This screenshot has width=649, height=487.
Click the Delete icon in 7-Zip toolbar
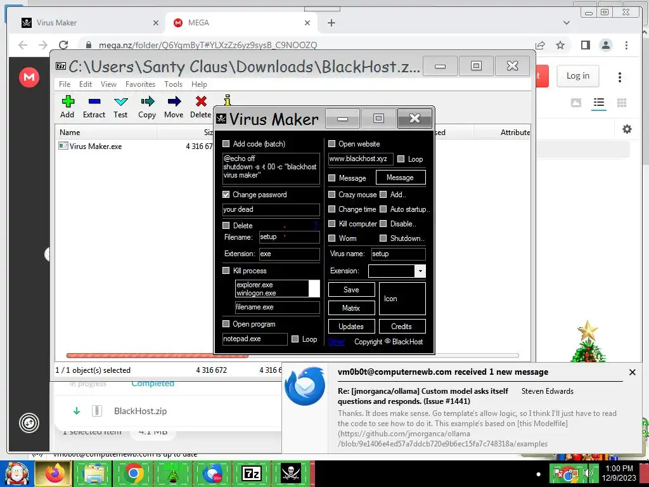click(201, 102)
